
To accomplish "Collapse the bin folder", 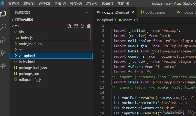I will point(21,32).
